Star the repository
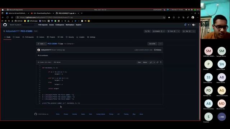230x129 pixels. (187, 31)
